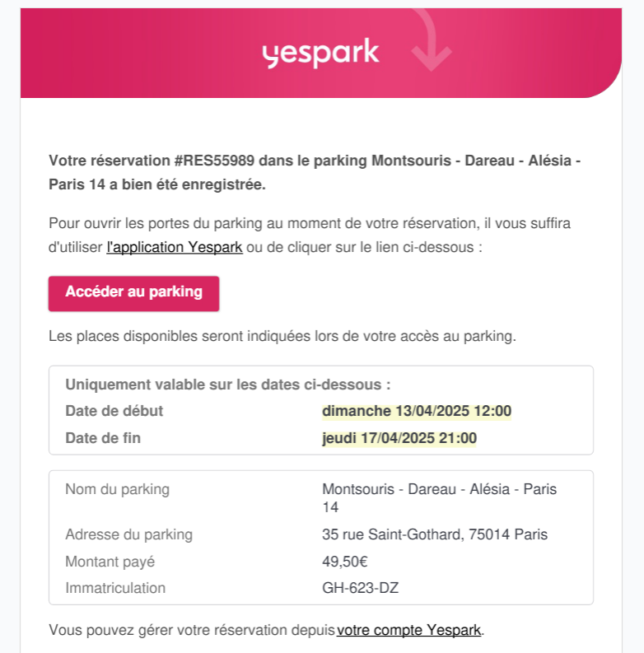Click the Les places disponibles information sentence
This screenshot has width=644, height=653.
click(x=282, y=336)
